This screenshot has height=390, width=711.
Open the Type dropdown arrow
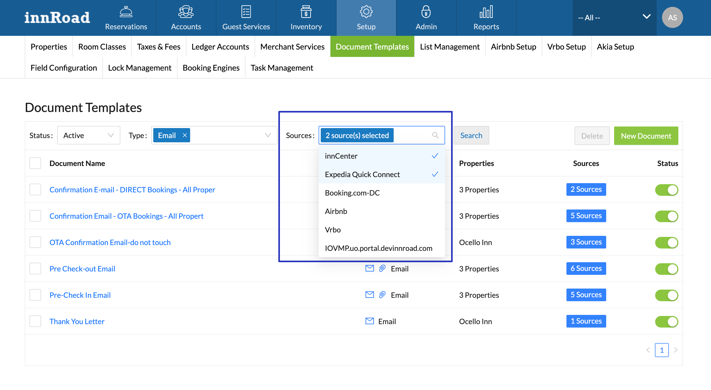[x=268, y=135]
